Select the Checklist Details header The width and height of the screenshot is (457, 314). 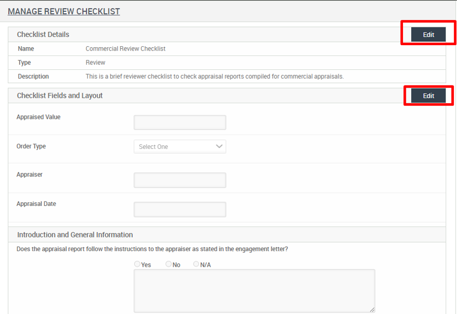point(43,34)
